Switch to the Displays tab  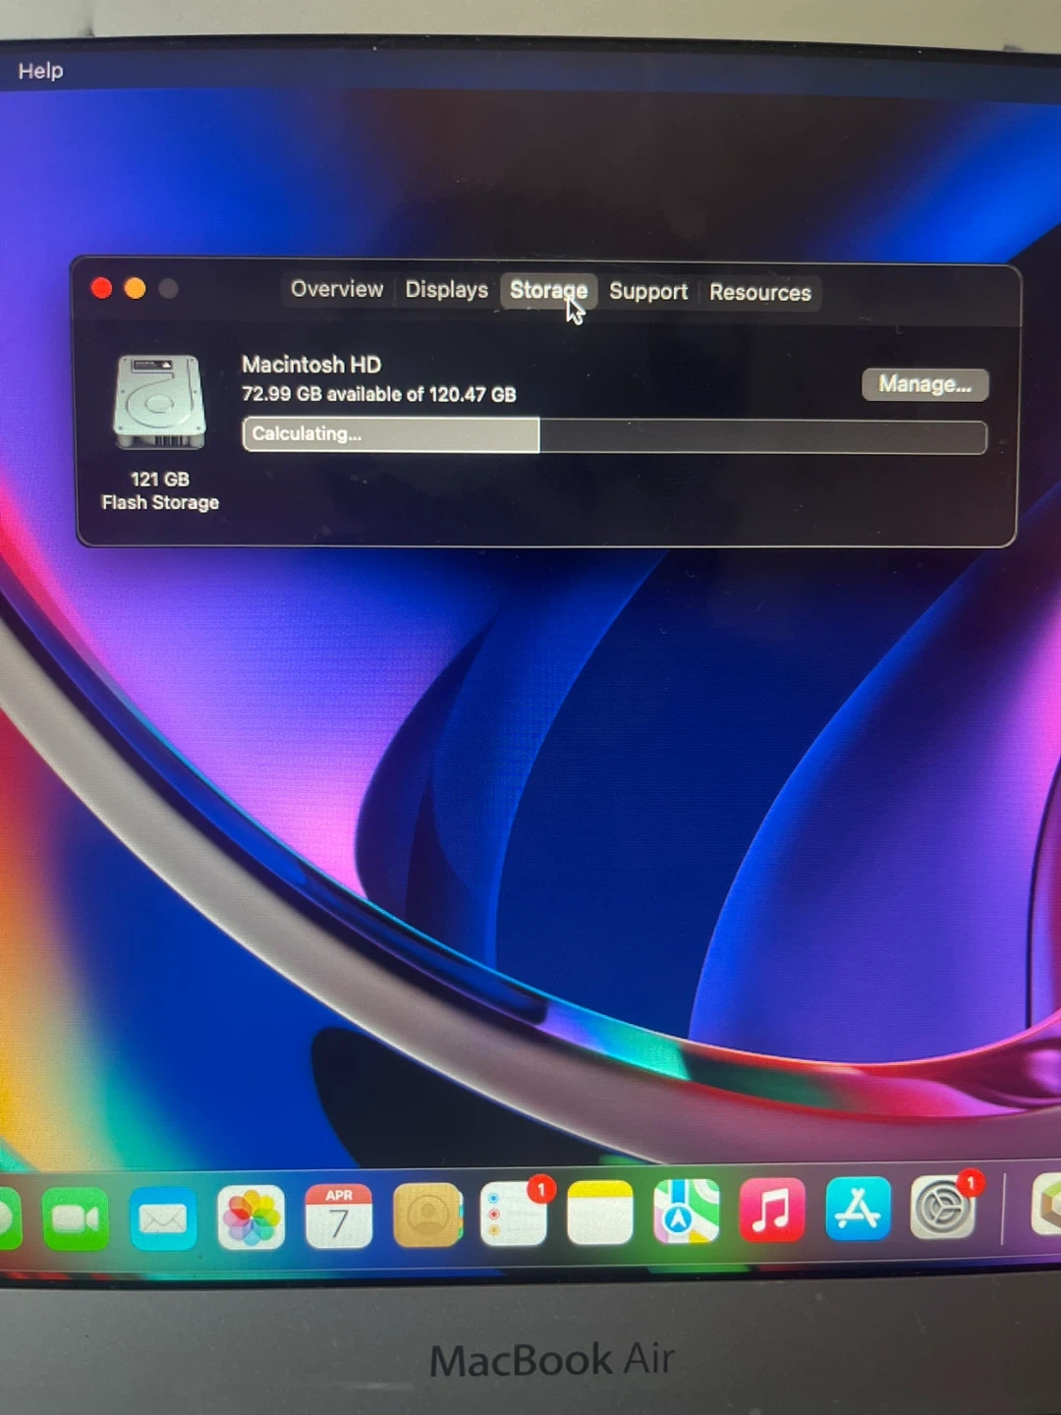(x=446, y=290)
